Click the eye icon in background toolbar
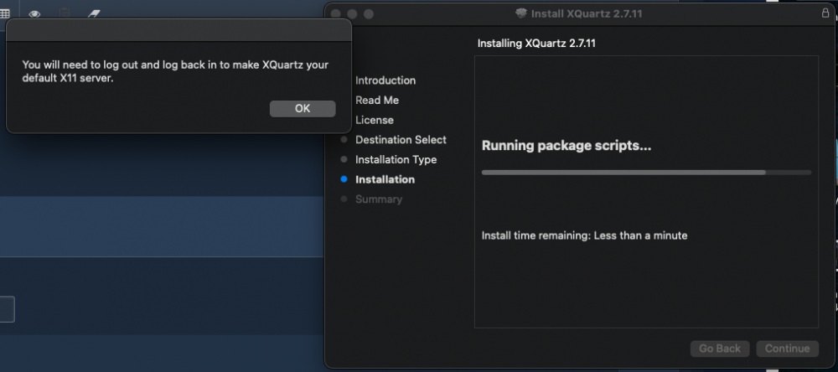Screen dimensions: 838x372 [35, 14]
